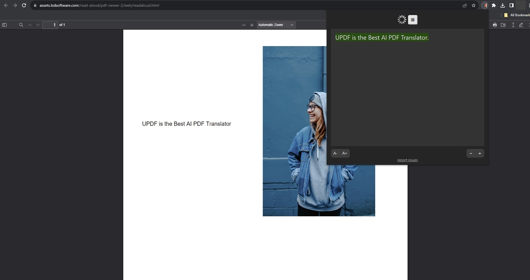Print the PDF document
The width and height of the screenshot is (530, 280).
pyautogui.click(x=495, y=25)
